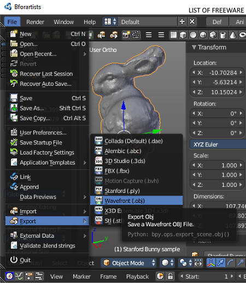
Task: Add a cone primitive from the toolbar
Action: pyautogui.click(x=233, y=34)
